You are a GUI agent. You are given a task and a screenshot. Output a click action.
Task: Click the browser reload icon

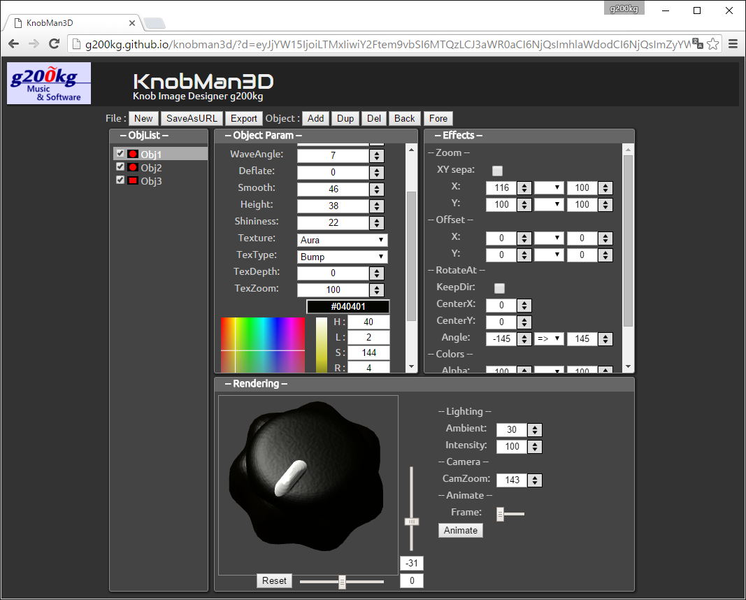54,44
